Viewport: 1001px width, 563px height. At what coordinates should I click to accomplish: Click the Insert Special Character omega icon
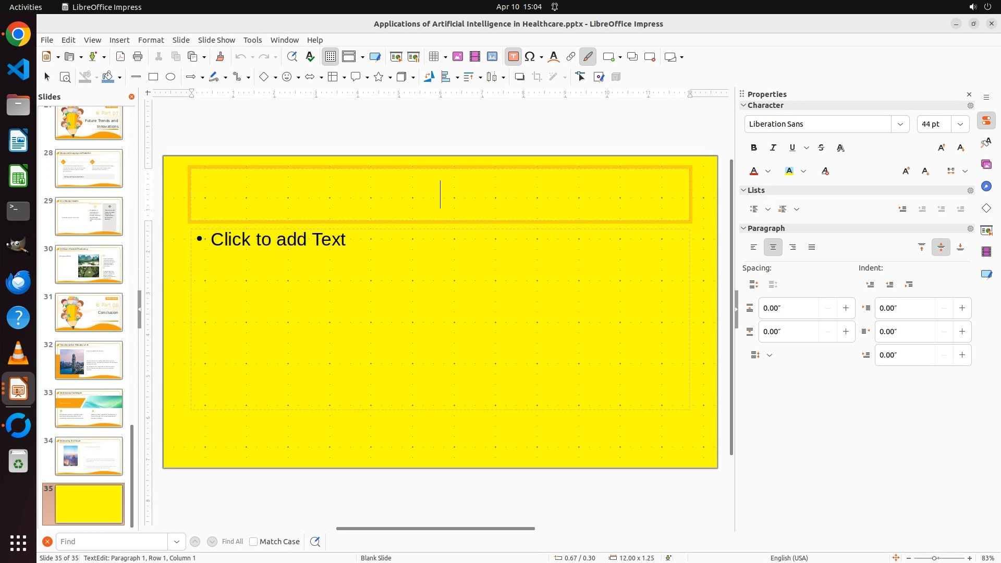point(530,57)
